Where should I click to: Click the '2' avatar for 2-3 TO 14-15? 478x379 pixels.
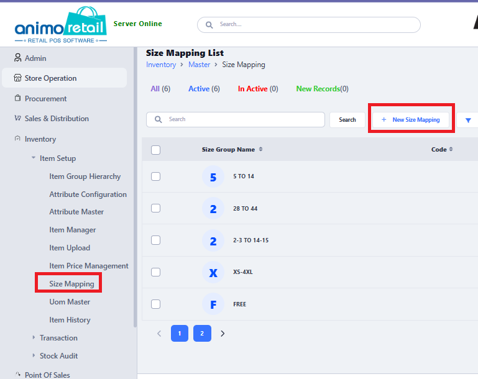(213, 240)
